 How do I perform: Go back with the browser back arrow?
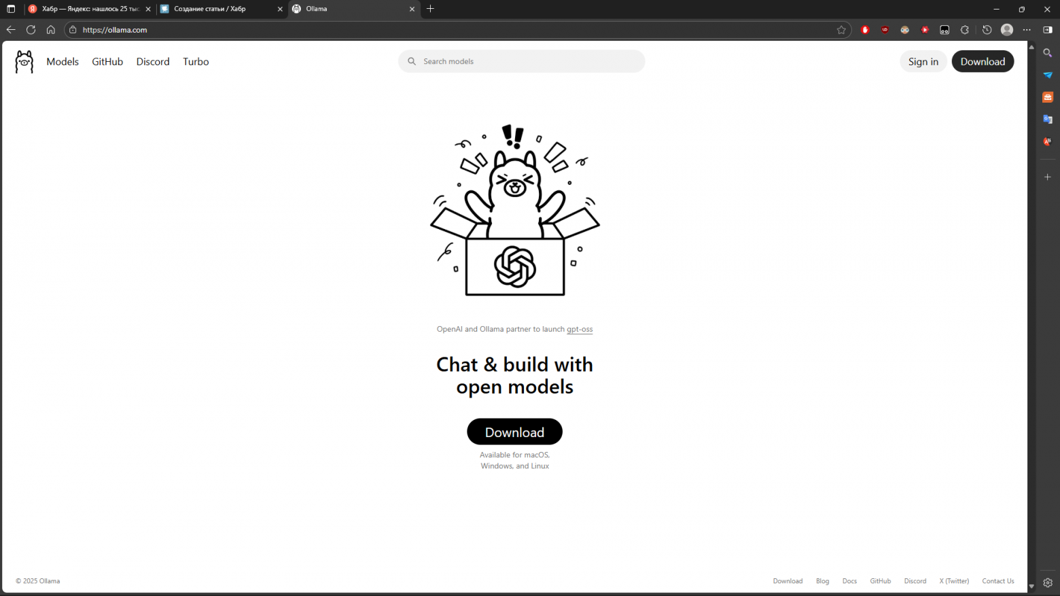11,30
